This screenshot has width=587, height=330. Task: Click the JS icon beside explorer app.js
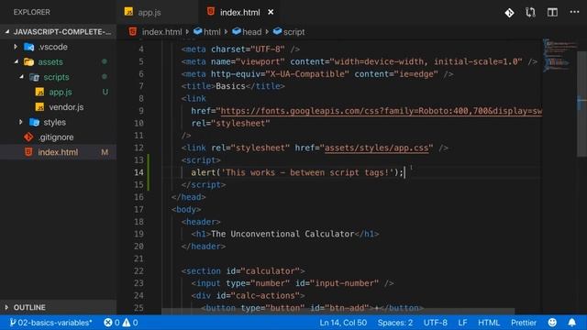(x=39, y=92)
